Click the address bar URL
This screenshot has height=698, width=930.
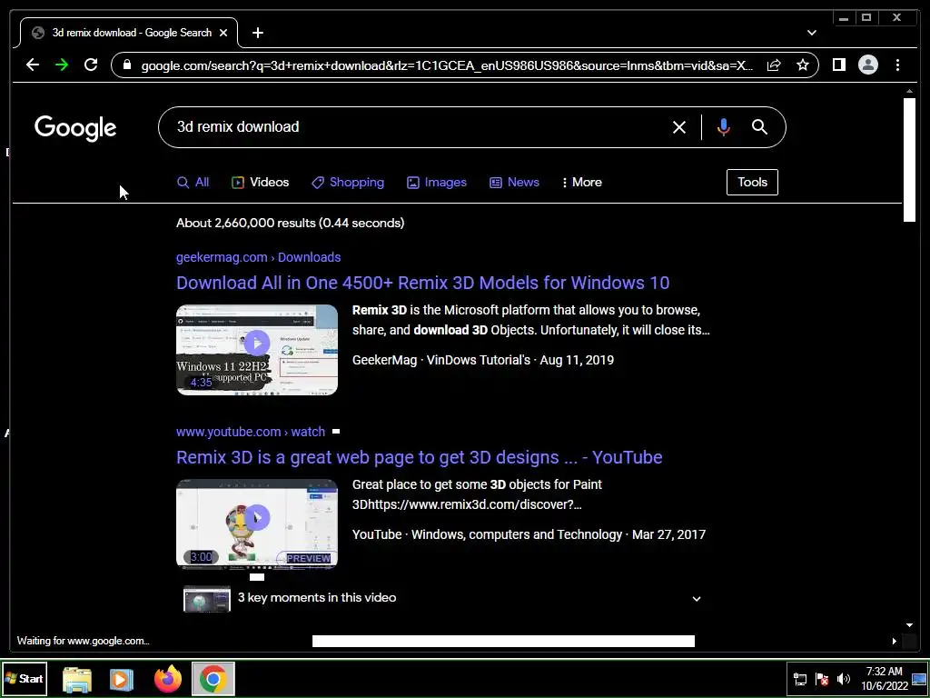coord(447,65)
